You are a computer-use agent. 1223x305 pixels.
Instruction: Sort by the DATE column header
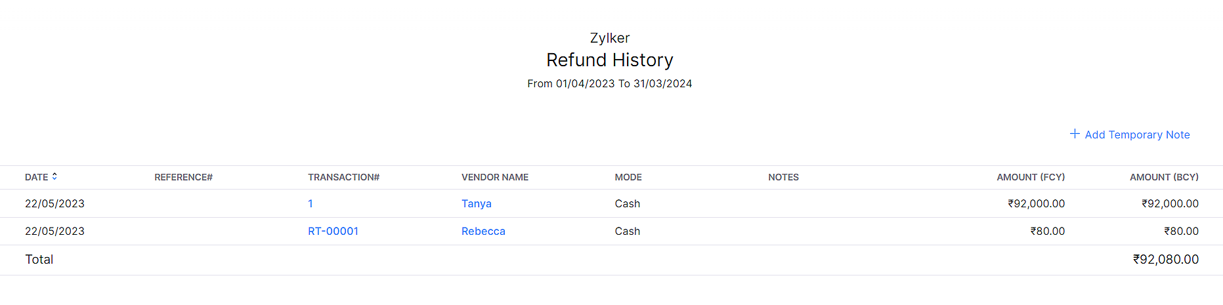(37, 177)
